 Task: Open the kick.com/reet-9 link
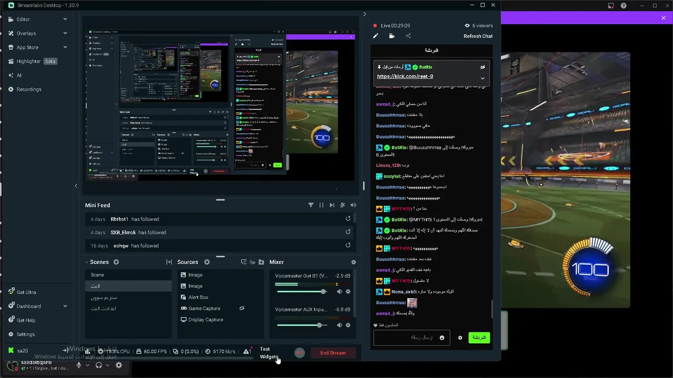405,77
